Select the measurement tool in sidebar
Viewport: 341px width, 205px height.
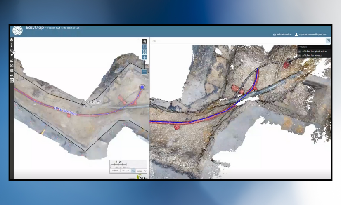12,60
